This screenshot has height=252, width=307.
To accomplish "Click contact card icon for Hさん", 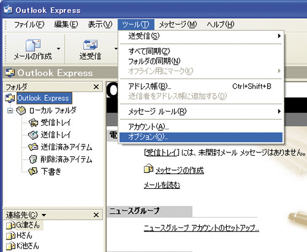I will point(10,236).
